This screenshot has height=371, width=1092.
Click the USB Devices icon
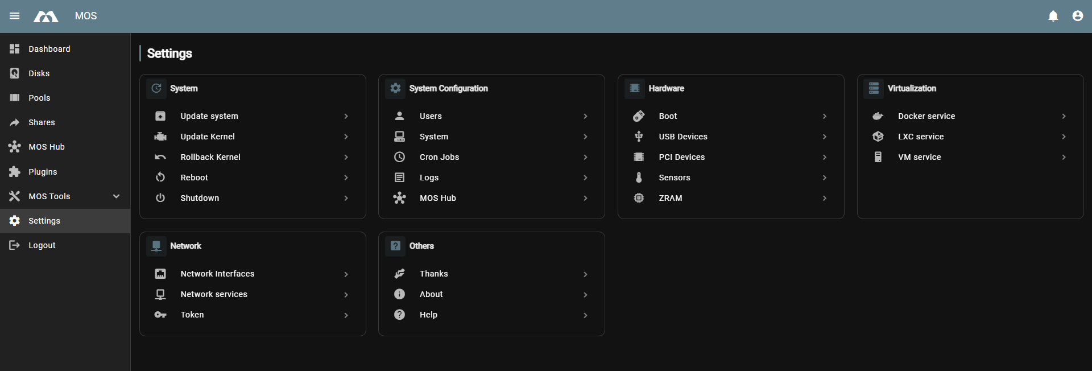click(639, 137)
